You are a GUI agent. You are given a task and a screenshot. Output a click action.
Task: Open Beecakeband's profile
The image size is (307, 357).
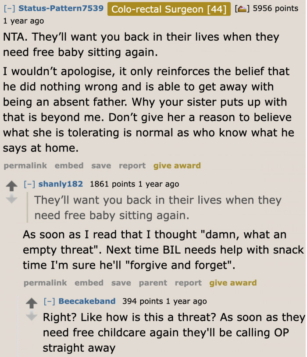click(x=87, y=301)
